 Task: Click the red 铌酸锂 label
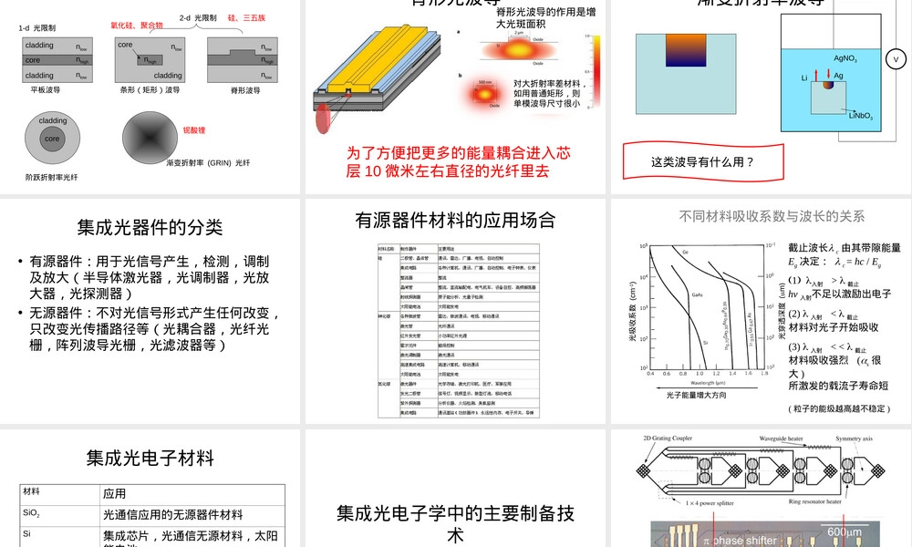coord(194,130)
